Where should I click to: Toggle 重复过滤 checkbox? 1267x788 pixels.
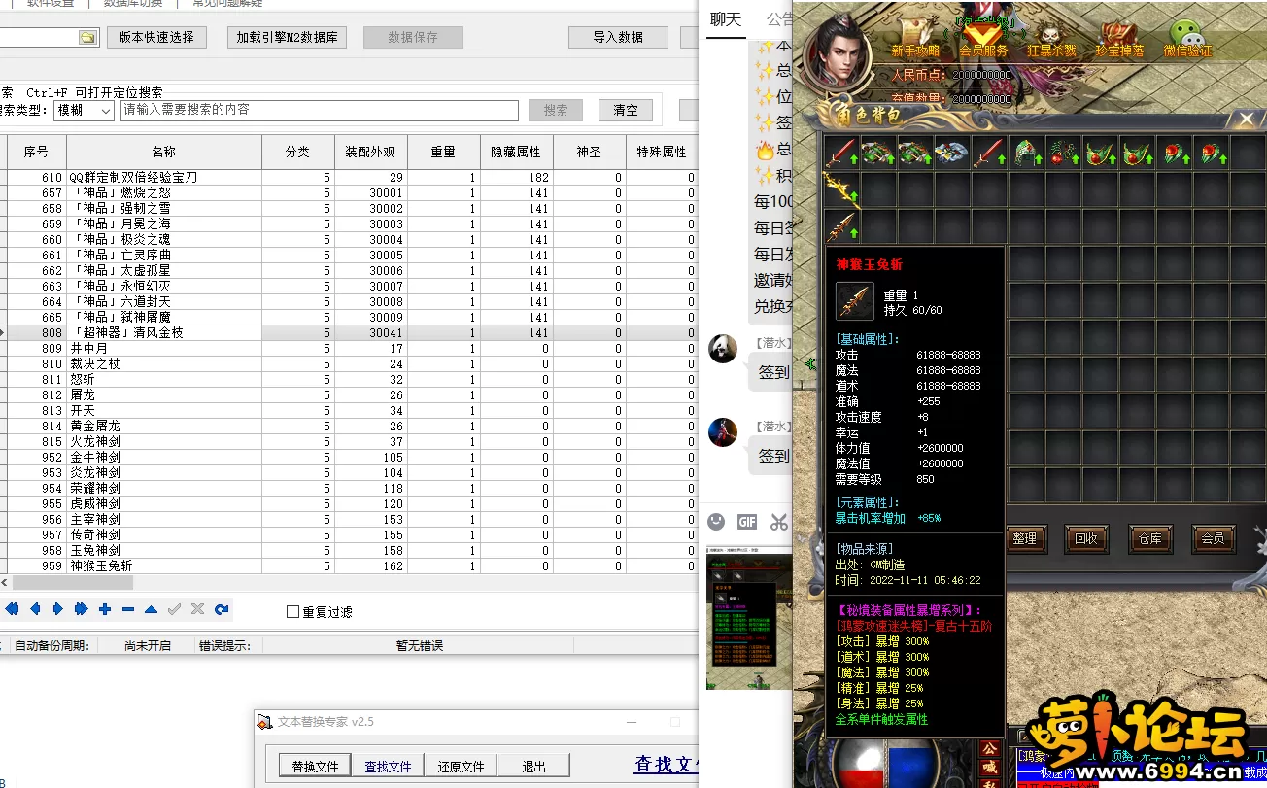coord(292,612)
